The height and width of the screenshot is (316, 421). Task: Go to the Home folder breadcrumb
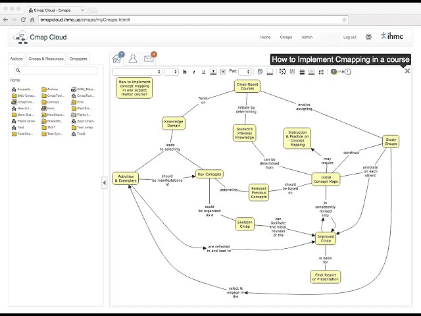pos(14,80)
